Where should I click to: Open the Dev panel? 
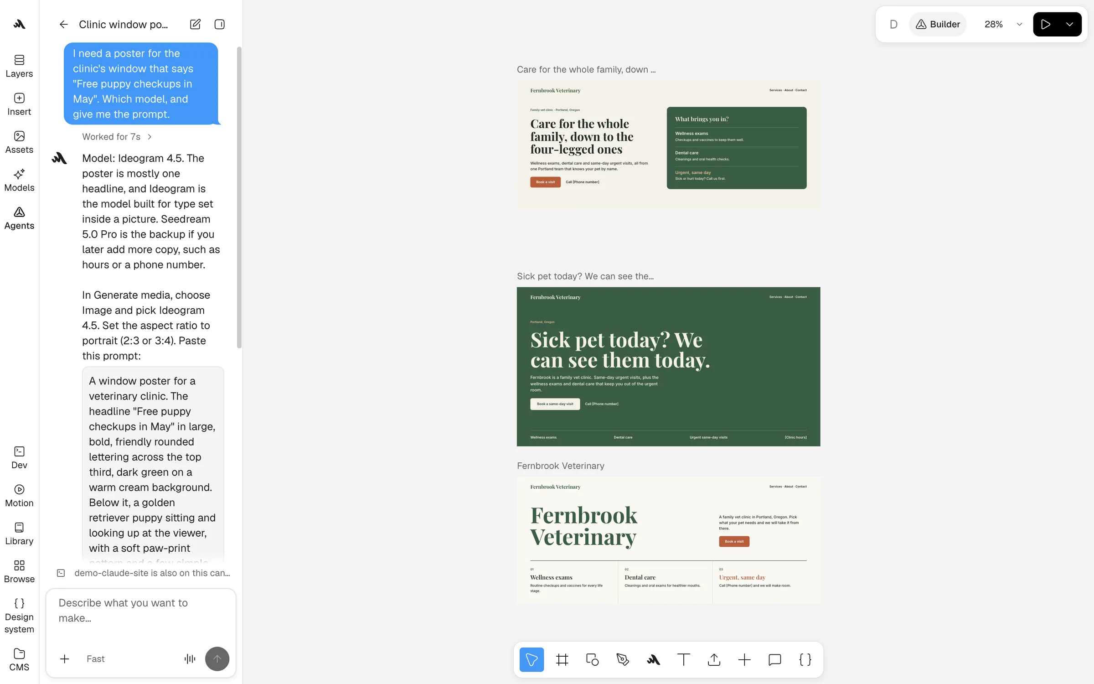click(x=19, y=458)
